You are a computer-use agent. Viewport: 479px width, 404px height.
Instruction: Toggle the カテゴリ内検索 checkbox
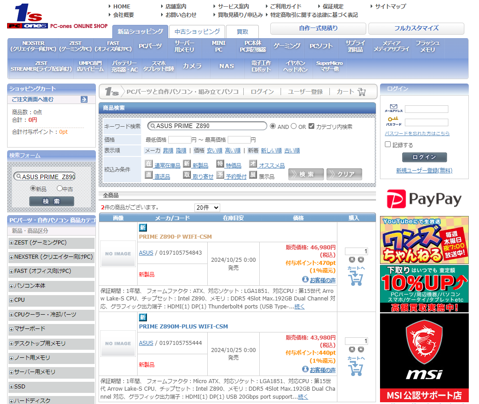tap(311, 126)
